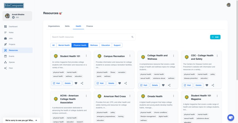Click the Arnold Bhebhe profile card
Image resolution: width=238 pixels, height=123 pixels.
(17, 16)
